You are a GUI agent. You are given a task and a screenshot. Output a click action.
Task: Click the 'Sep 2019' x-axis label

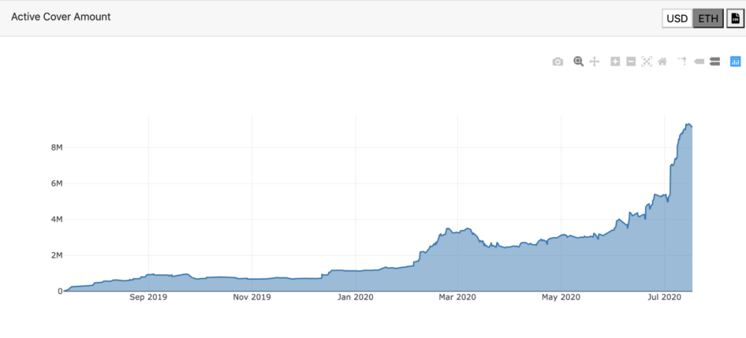[149, 297]
